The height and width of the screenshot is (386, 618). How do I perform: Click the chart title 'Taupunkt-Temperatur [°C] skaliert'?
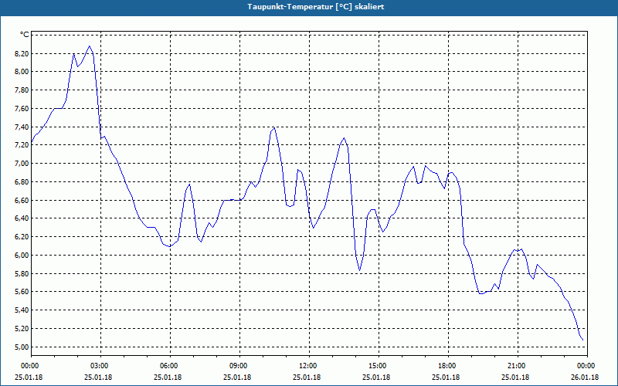(x=316, y=7)
